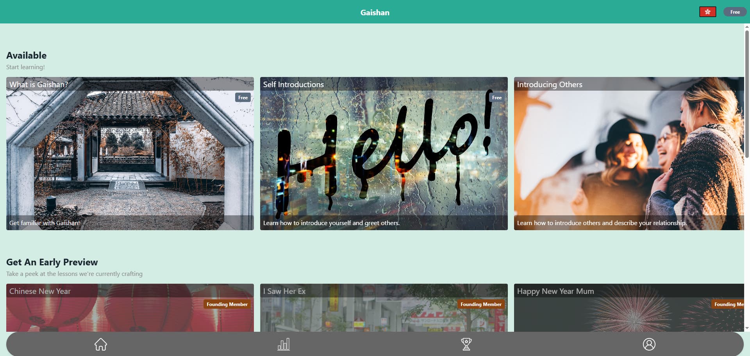Click Free badge on Self Introductions card

coord(496,98)
